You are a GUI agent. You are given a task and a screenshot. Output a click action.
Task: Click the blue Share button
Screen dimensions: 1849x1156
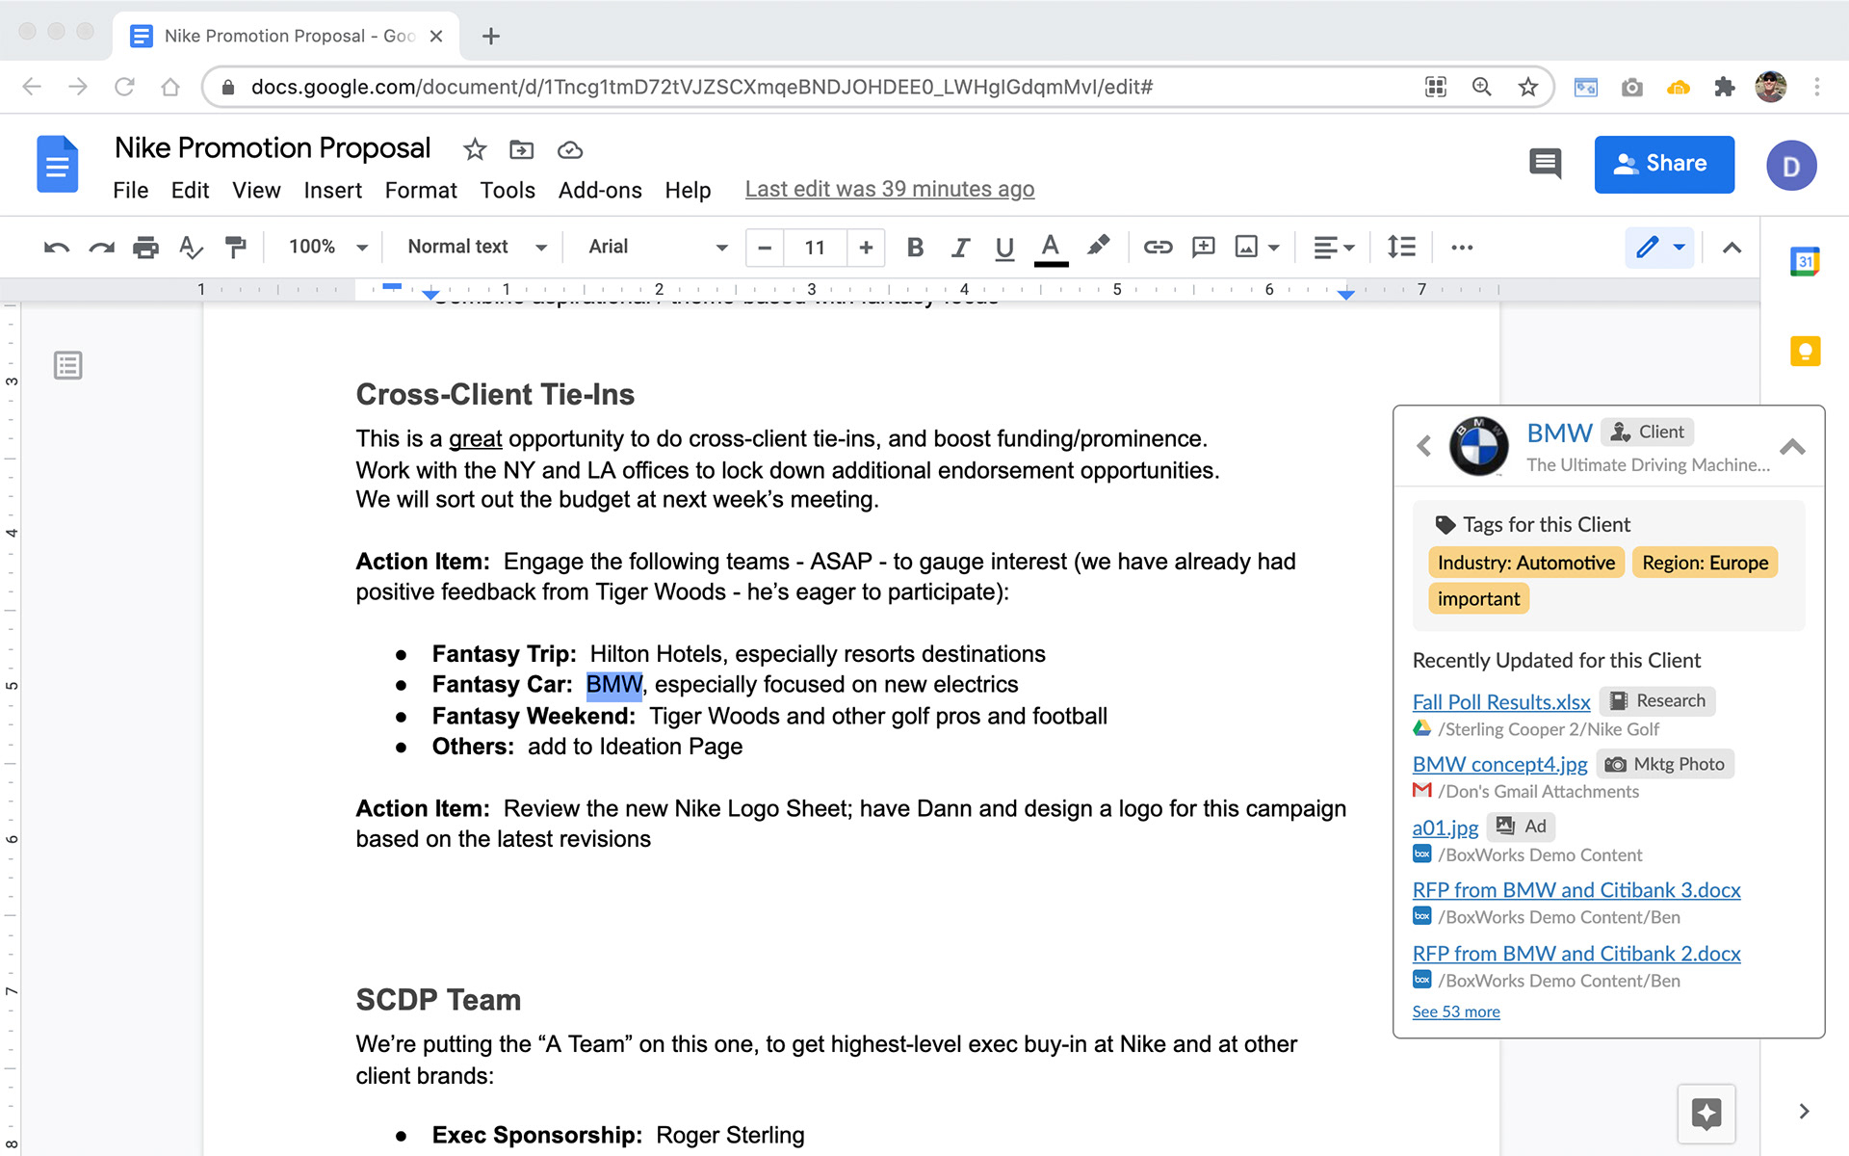(1664, 164)
